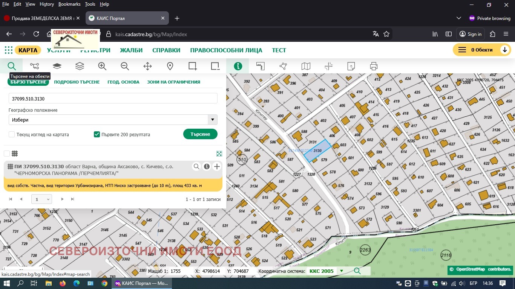515x289 pixels.
Task: Expand the KKC 2005 coordinate system dropdown
Action: pos(342,271)
